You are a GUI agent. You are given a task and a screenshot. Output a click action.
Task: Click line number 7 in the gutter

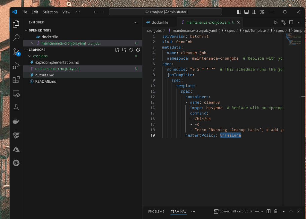(153, 70)
